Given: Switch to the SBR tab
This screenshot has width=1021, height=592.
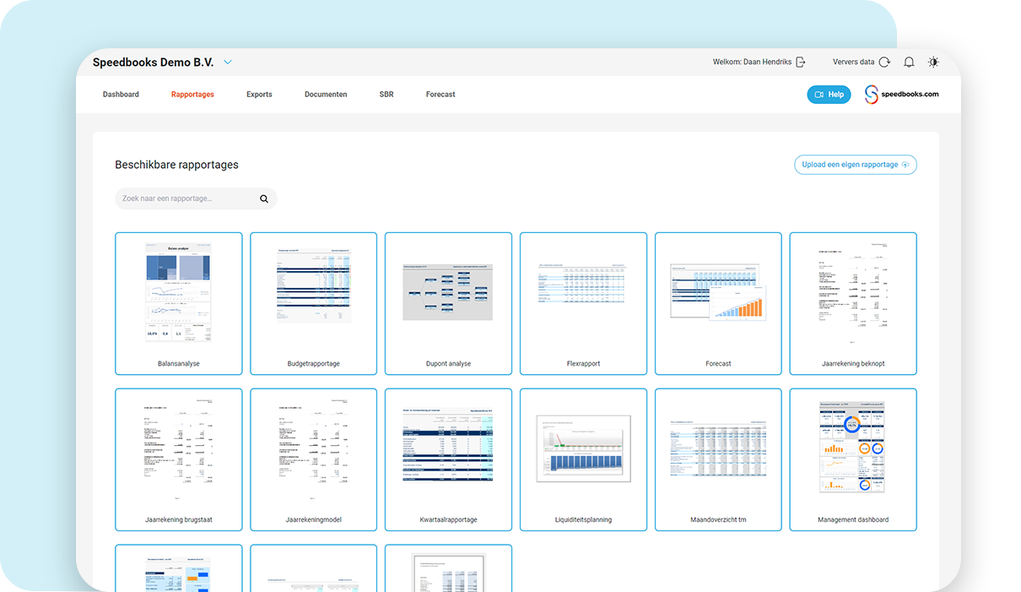Looking at the screenshot, I should click(x=386, y=95).
